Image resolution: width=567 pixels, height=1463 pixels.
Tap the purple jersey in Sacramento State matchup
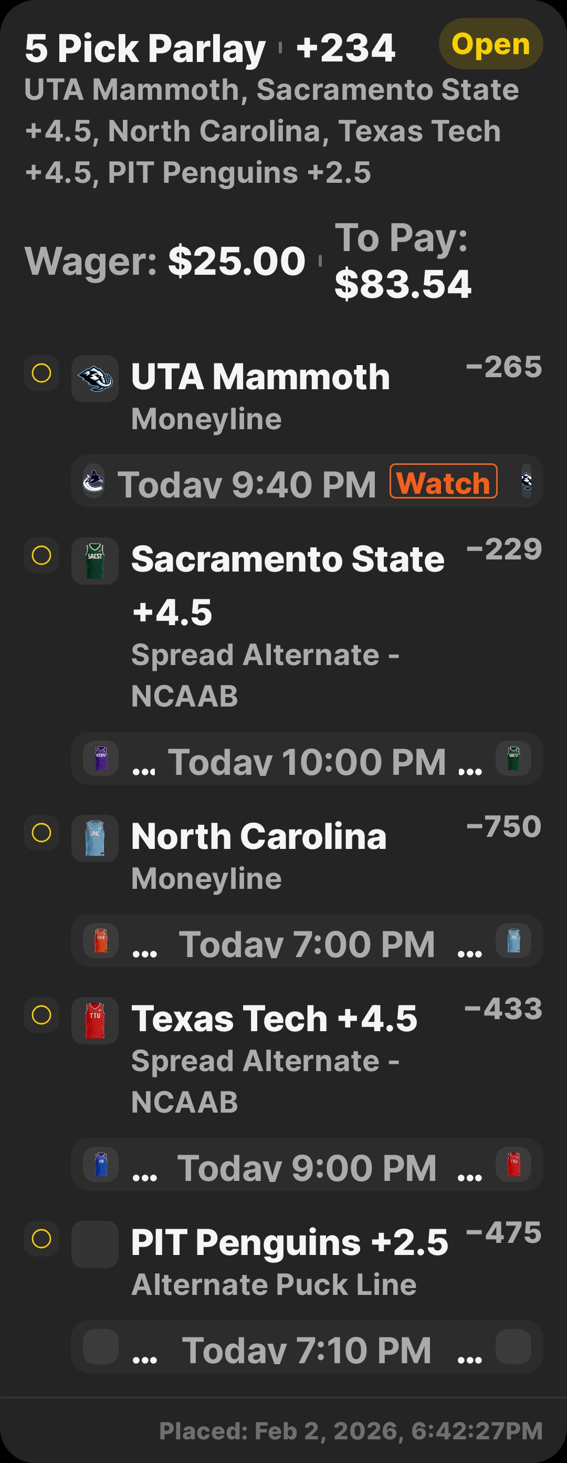click(x=100, y=758)
